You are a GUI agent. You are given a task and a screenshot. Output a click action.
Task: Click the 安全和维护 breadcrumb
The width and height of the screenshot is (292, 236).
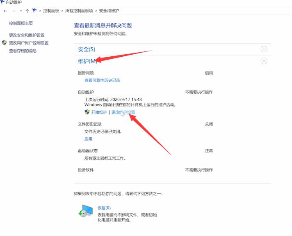click(x=109, y=11)
